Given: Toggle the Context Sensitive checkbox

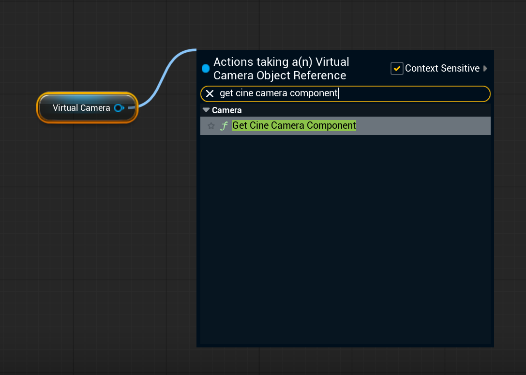Looking at the screenshot, I should tap(397, 68).
